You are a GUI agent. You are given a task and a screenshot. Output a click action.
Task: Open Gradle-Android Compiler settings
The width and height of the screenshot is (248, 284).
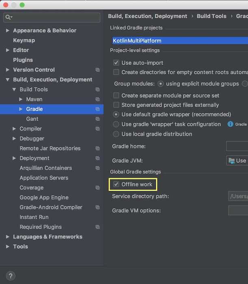(51, 207)
